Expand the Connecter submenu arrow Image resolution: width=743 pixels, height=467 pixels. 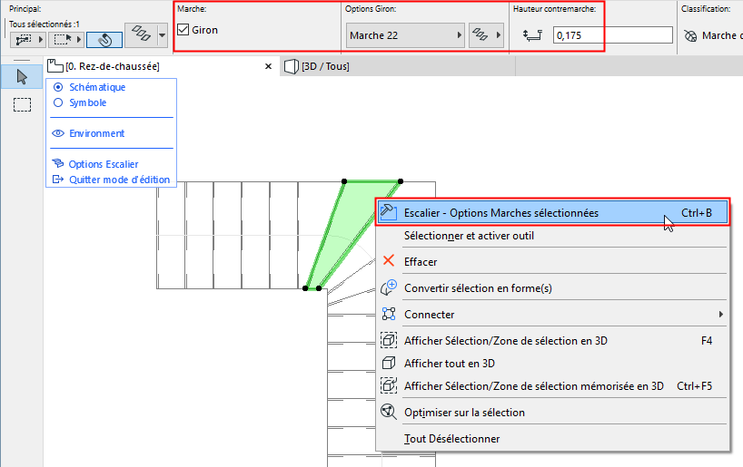pos(720,314)
